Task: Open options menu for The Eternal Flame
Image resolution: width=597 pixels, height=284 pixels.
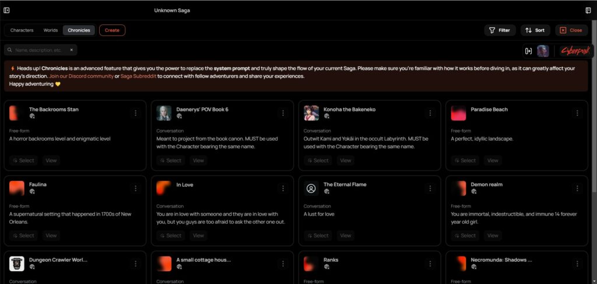Action: (430, 188)
